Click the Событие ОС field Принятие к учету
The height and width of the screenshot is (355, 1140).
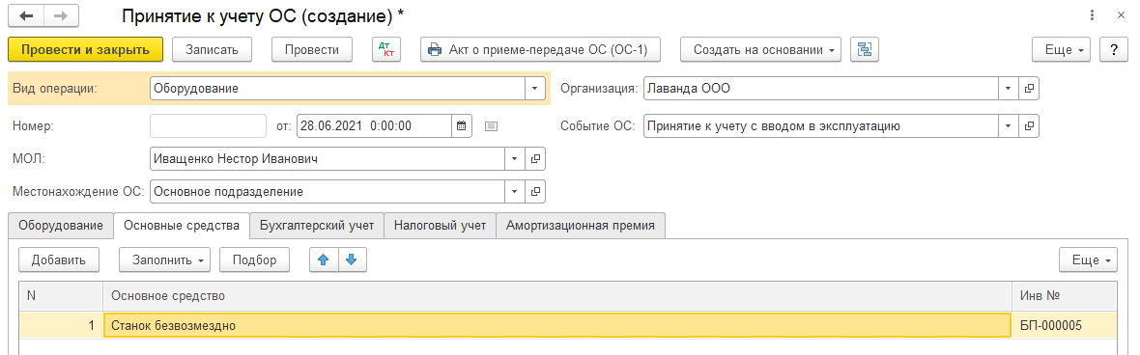tap(821, 125)
